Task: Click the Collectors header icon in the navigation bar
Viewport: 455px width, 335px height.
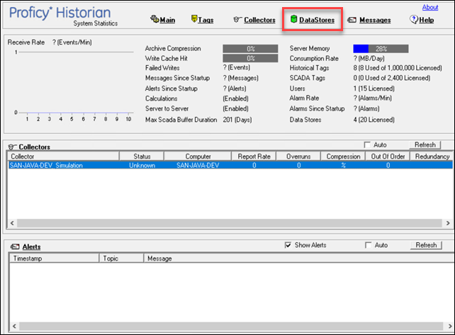Action: 237,19
